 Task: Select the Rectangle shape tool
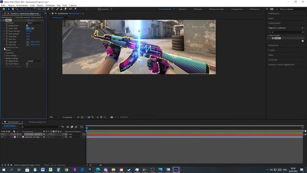(44, 9)
